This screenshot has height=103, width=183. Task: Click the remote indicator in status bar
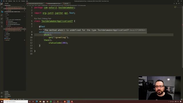point(5,99)
